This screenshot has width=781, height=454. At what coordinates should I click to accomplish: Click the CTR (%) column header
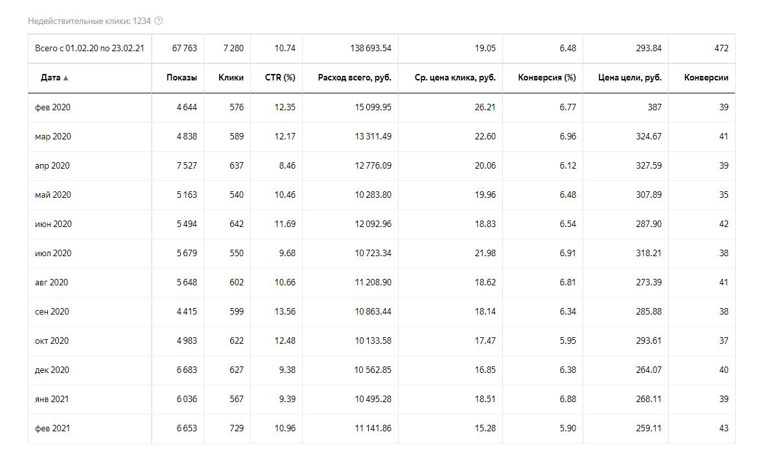280,77
